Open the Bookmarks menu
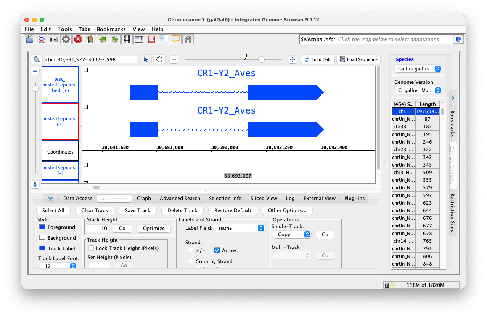 click(x=111, y=29)
